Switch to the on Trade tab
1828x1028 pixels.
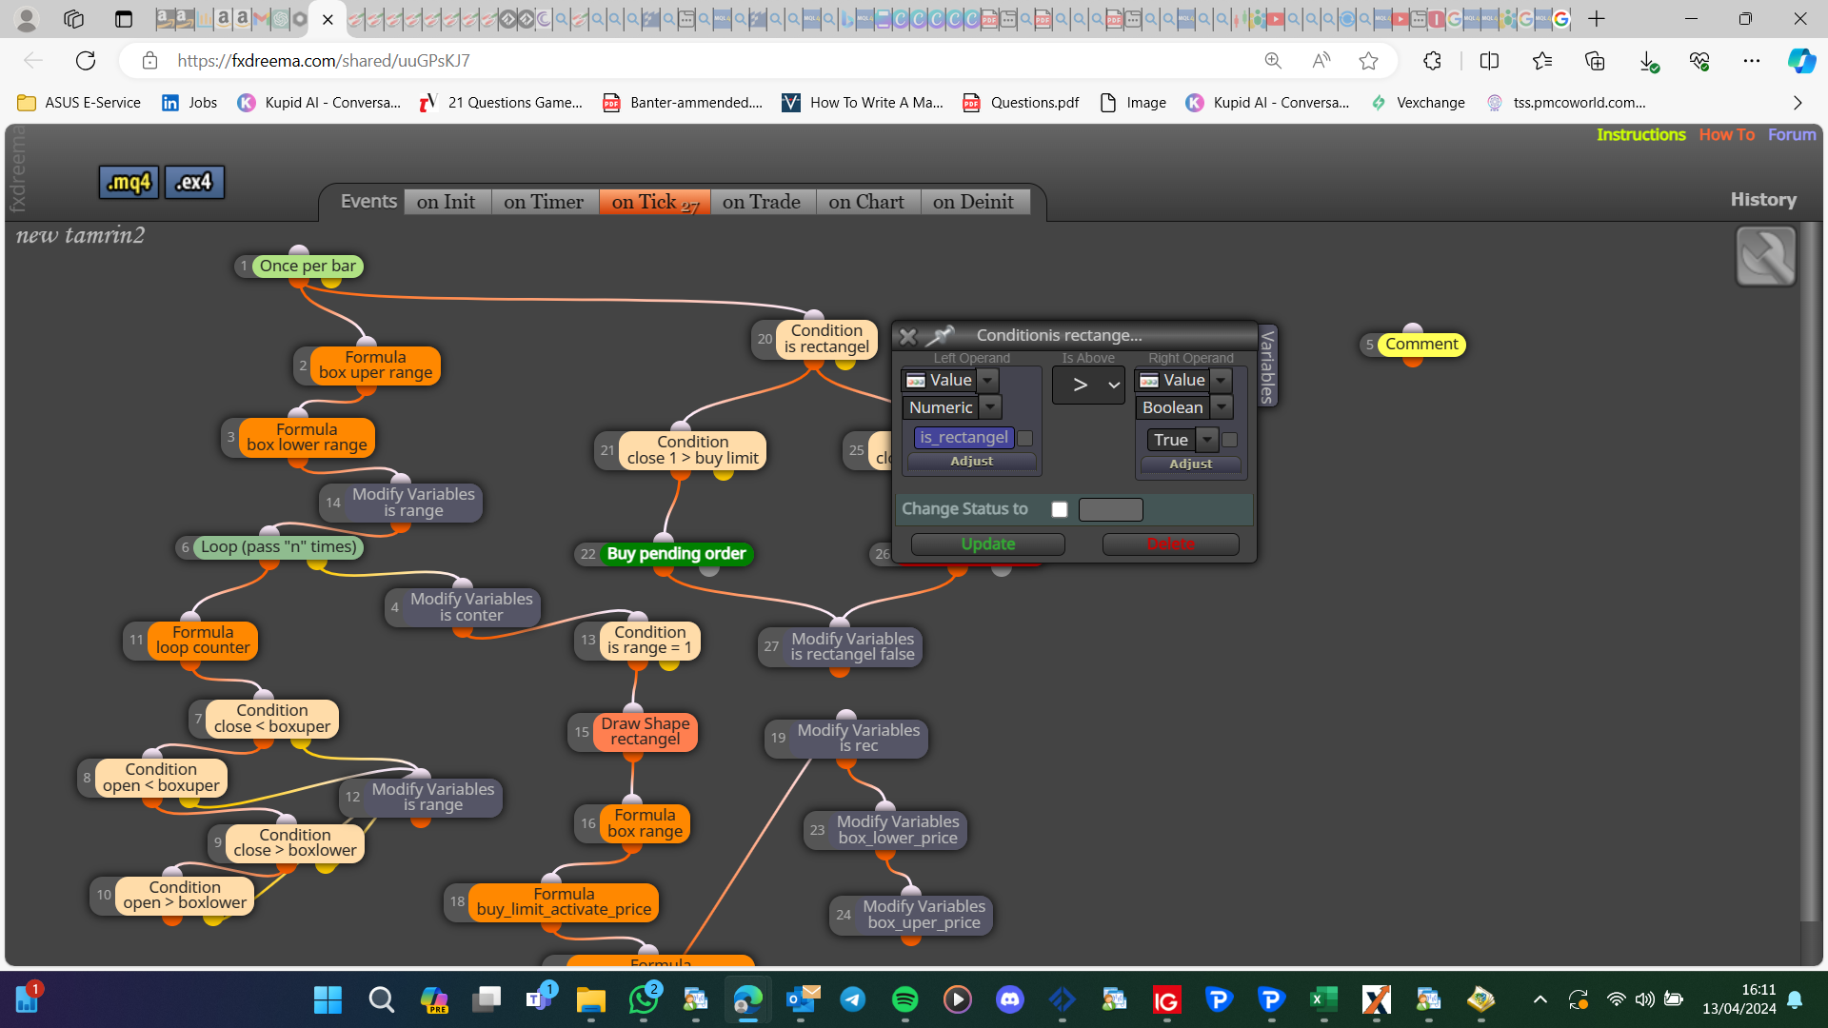(761, 202)
